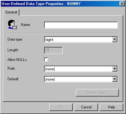
Task: Click the Data type label
Action: (x=15, y=39)
